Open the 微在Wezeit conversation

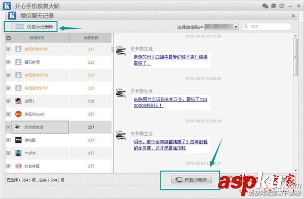34,114
